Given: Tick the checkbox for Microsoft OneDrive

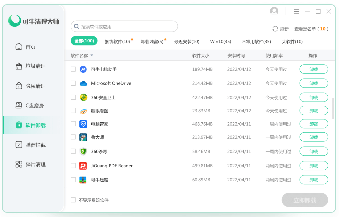Looking at the screenshot, I should pos(73,83).
